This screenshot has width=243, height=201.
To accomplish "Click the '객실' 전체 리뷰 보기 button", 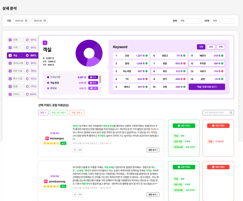I will click(207, 87).
